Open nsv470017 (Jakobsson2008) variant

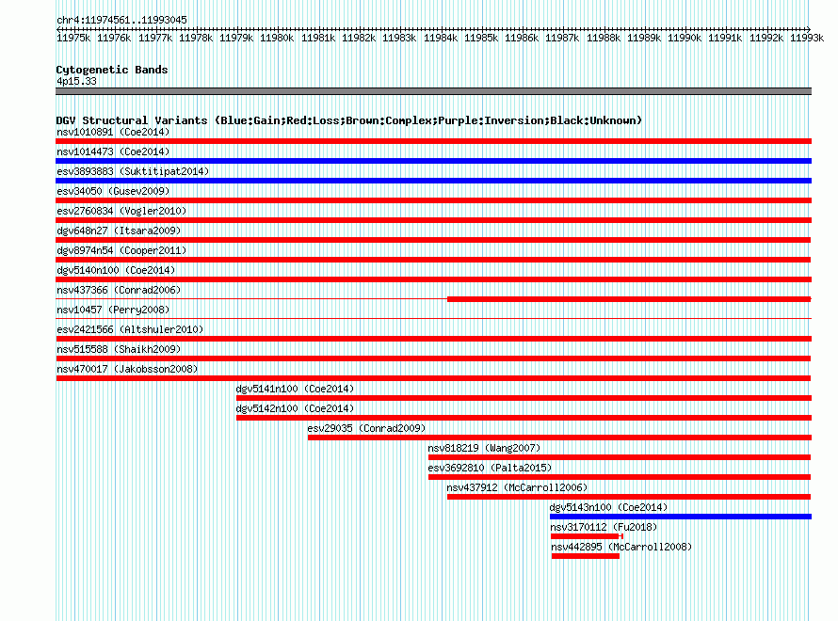(127, 369)
